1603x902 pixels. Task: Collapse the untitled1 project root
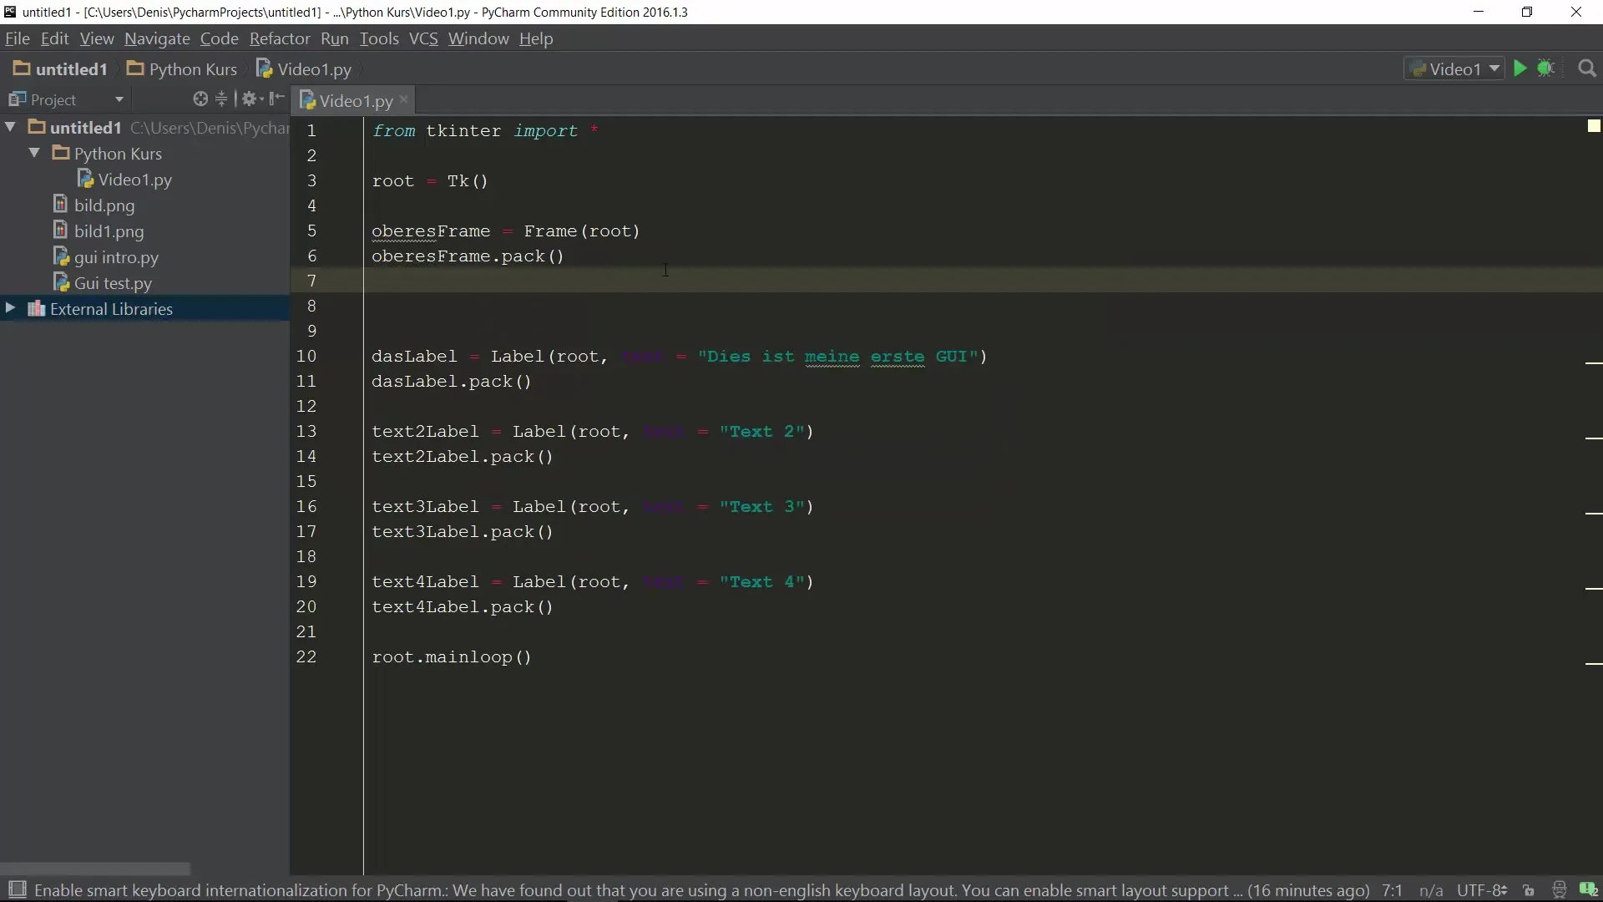(x=11, y=127)
